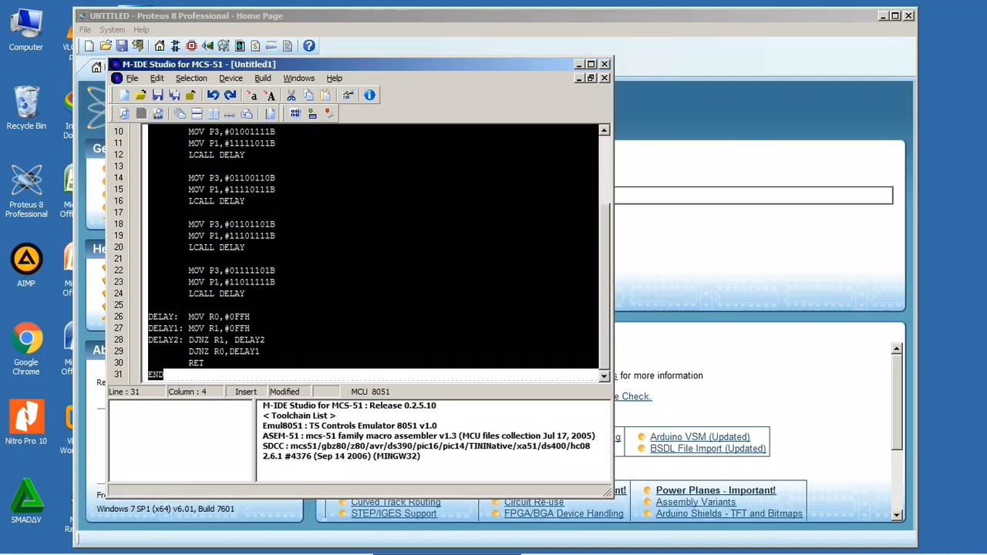
Task: Click Proteus home page search input field
Action: pyautogui.click(x=753, y=196)
